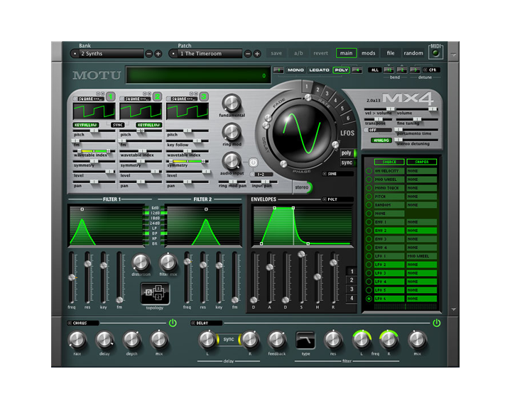Select LEGATO voice mode

(x=319, y=70)
